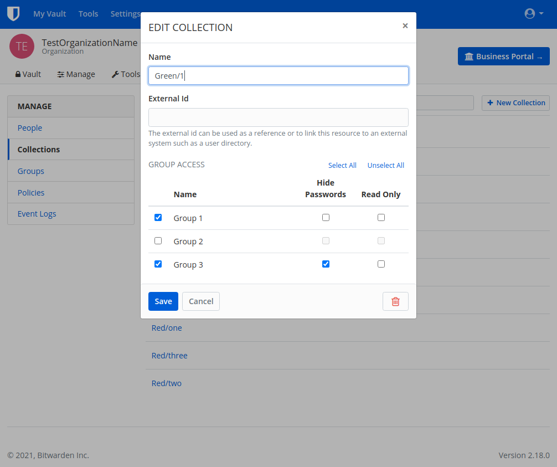Cancel editing the collection
The width and height of the screenshot is (557, 467).
[200, 301]
